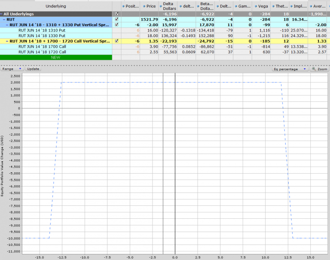Click the Gamma column header
The height and width of the screenshot is (260, 330).
[244, 6]
